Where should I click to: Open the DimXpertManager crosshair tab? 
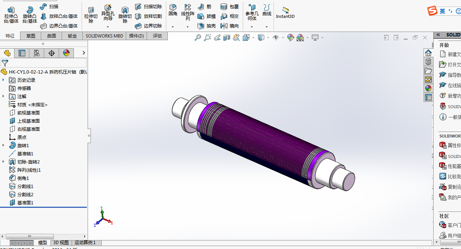click(x=52, y=53)
